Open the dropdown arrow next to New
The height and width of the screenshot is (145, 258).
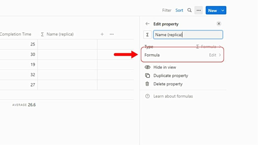click(223, 10)
